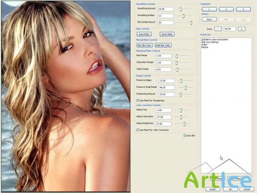Toggle Use Mask For Sharpening checkbox

pos(138,101)
